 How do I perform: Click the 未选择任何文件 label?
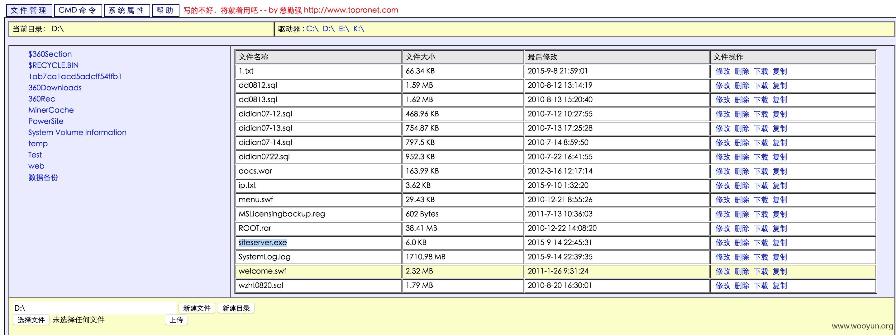click(x=78, y=320)
